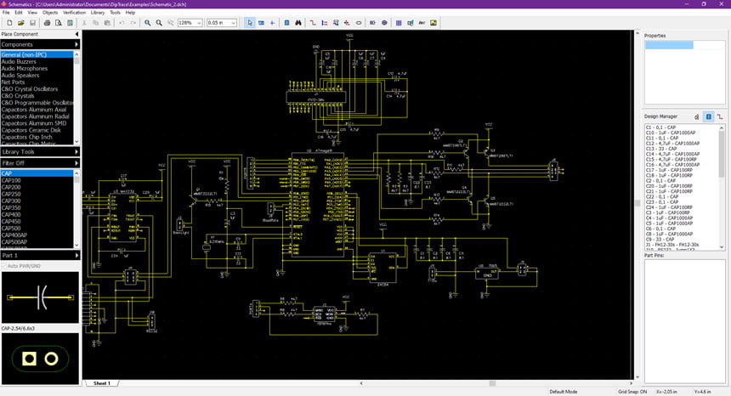Click the blue component icon beside binoculars
This screenshot has width=731, height=396.
[286, 22]
